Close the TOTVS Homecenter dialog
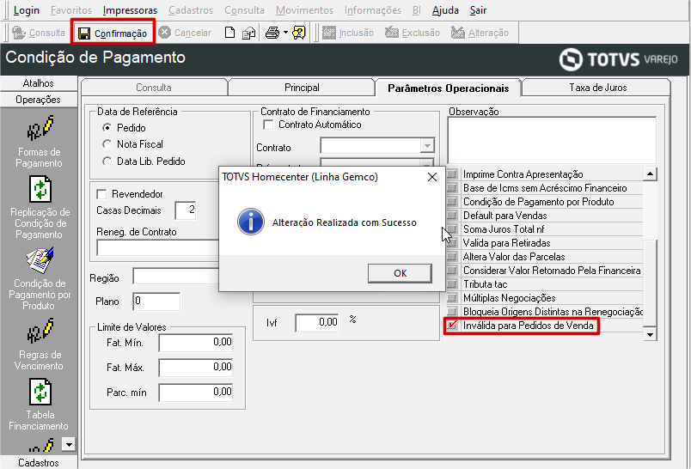Image resolution: width=691 pixels, height=469 pixels. point(431,177)
